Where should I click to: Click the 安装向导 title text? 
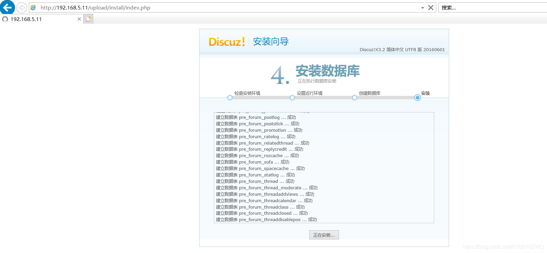point(271,42)
